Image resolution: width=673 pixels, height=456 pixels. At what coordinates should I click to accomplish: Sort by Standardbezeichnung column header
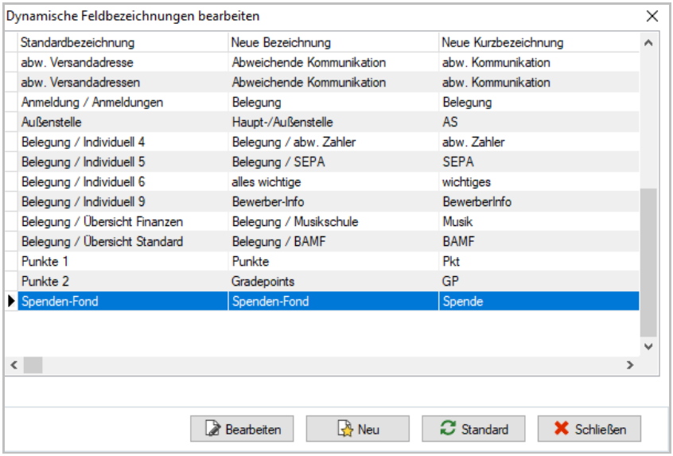coord(123,42)
